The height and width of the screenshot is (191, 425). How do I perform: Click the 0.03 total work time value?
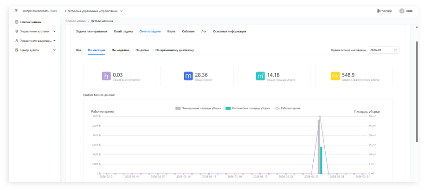coord(118,75)
